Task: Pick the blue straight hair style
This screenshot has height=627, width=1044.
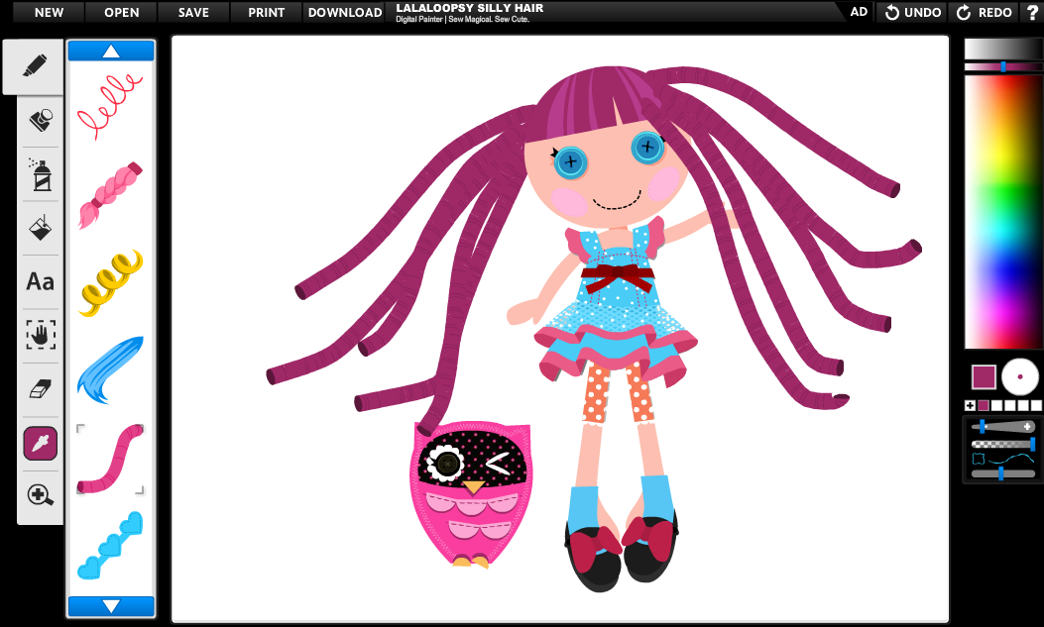Action: point(110,369)
